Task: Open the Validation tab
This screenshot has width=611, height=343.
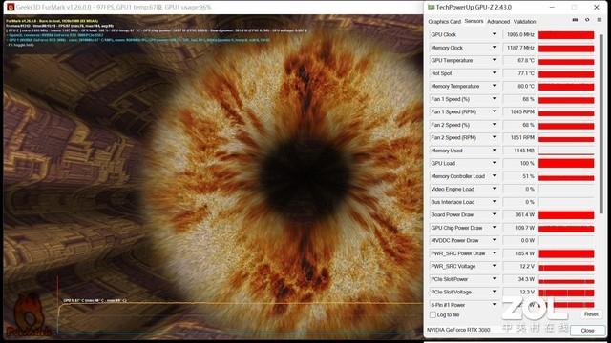Action: coord(524,22)
